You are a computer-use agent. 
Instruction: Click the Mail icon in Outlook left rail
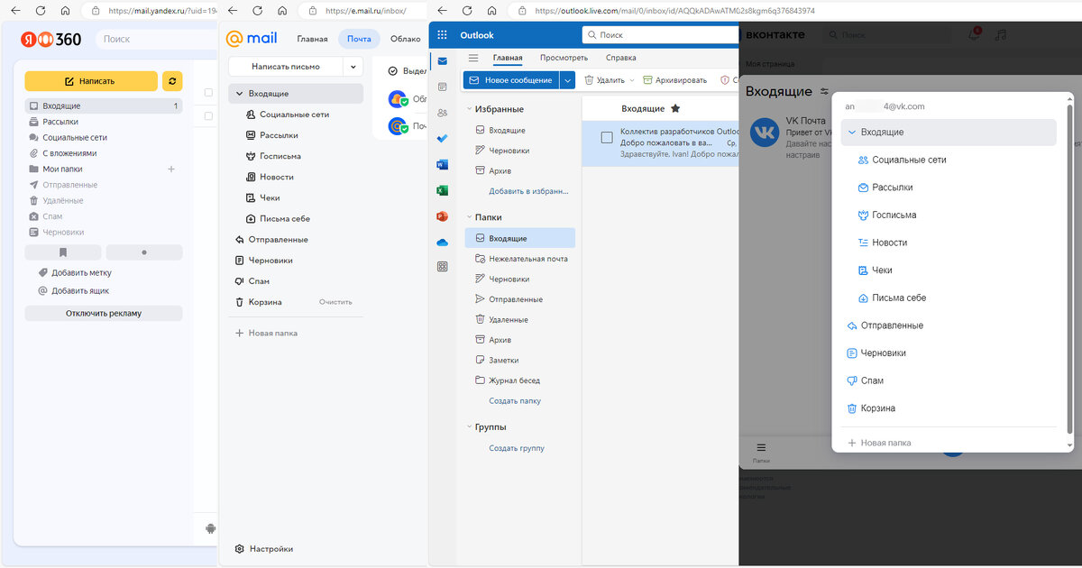click(442, 61)
